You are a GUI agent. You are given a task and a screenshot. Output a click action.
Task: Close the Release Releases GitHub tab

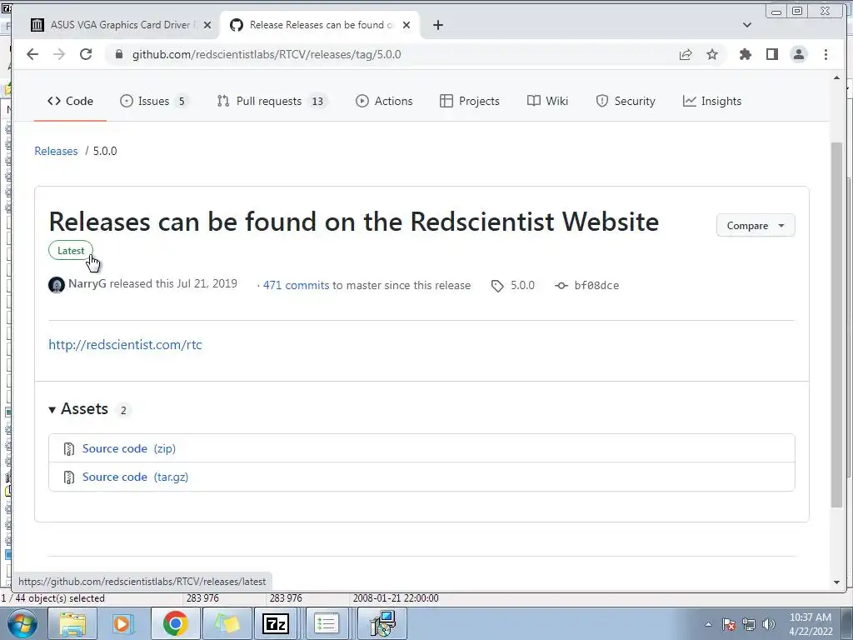407,25
